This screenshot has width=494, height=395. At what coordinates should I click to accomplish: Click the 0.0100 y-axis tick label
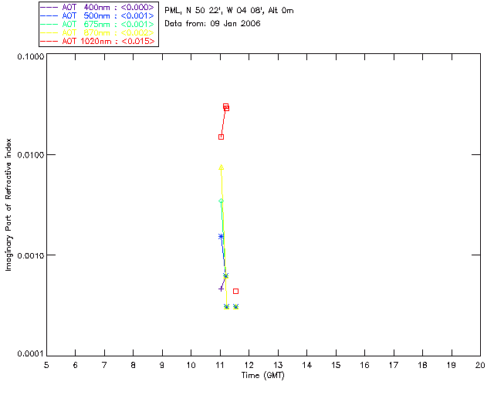click(x=31, y=155)
